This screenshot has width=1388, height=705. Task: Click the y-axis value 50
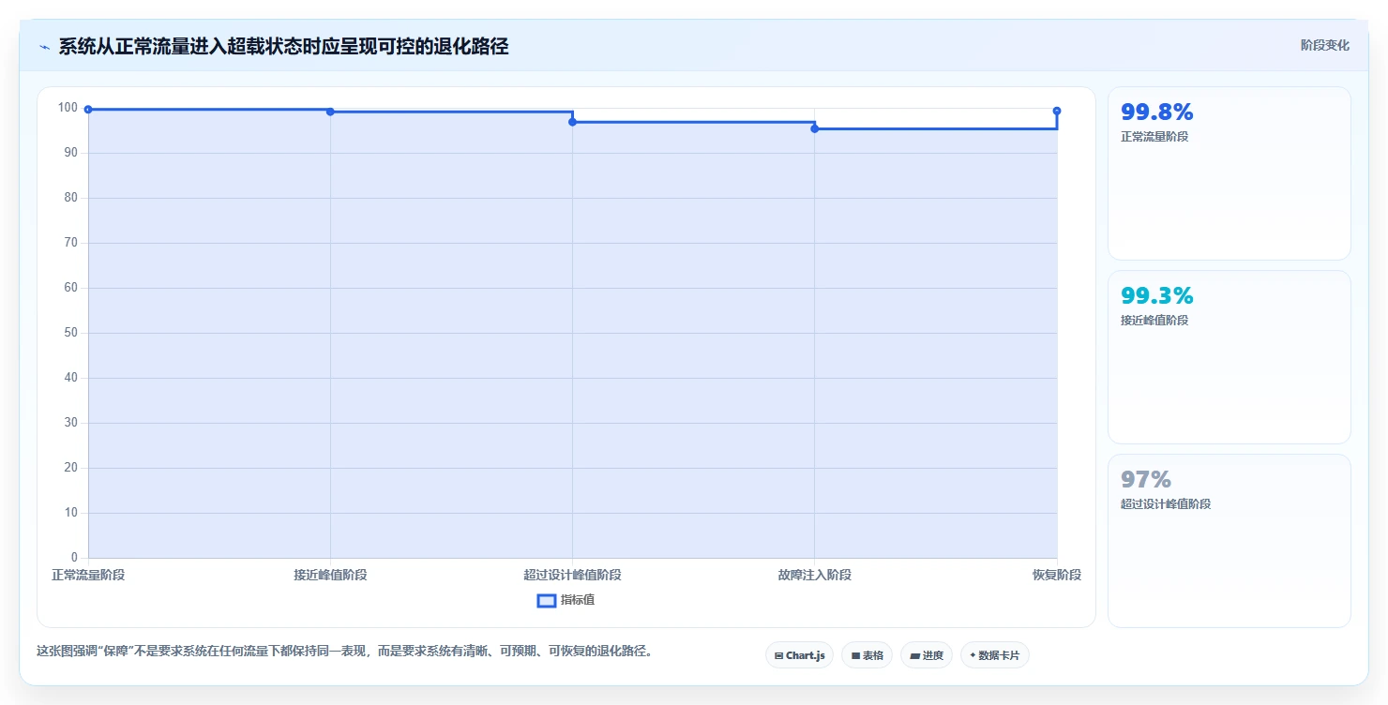pos(70,333)
